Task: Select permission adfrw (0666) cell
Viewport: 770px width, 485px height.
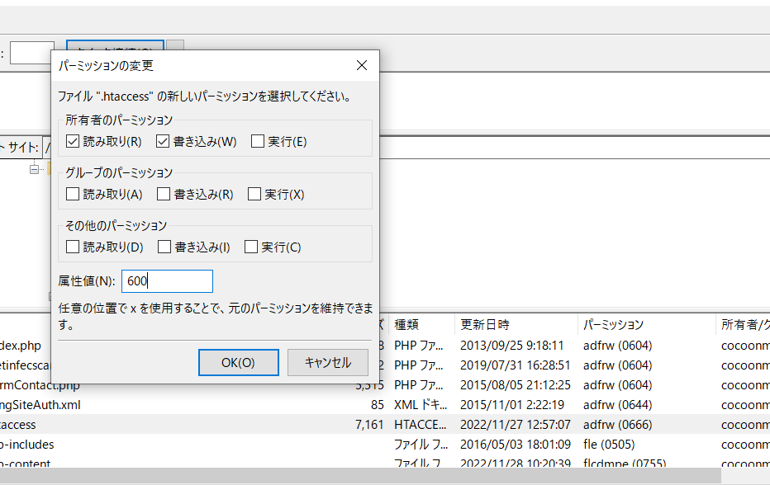Action: coord(617,425)
